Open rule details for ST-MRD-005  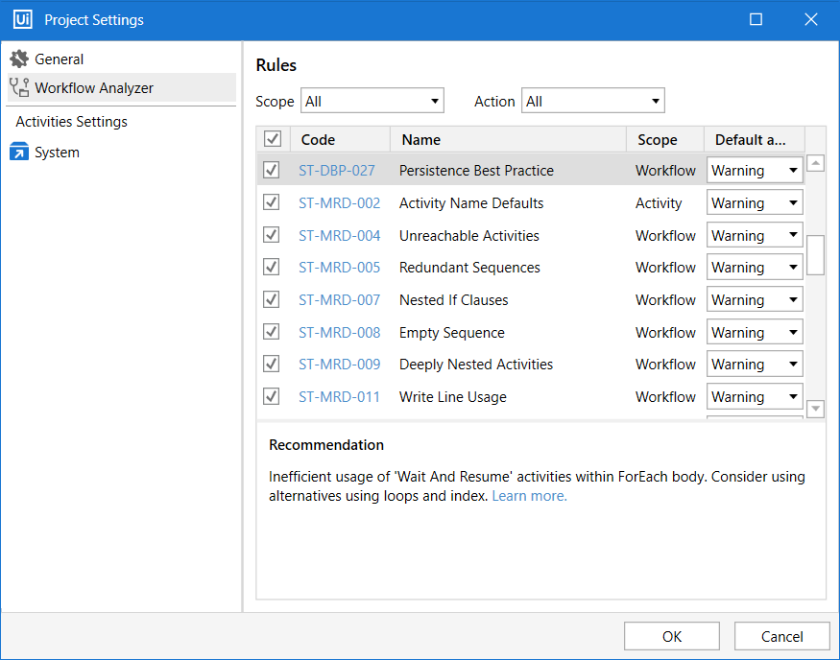point(339,267)
